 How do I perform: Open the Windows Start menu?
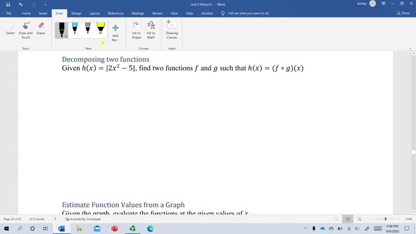click(7, 228)
